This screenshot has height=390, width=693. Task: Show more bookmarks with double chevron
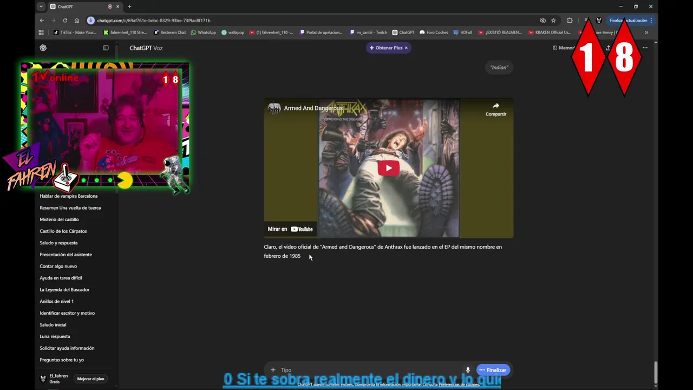click(x=646, y=32)
